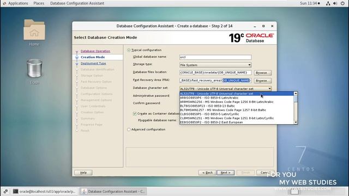The width and height of the screenshot is (349, 196).
Task: Go to Deployment Type step link
Action: [93, 63]
